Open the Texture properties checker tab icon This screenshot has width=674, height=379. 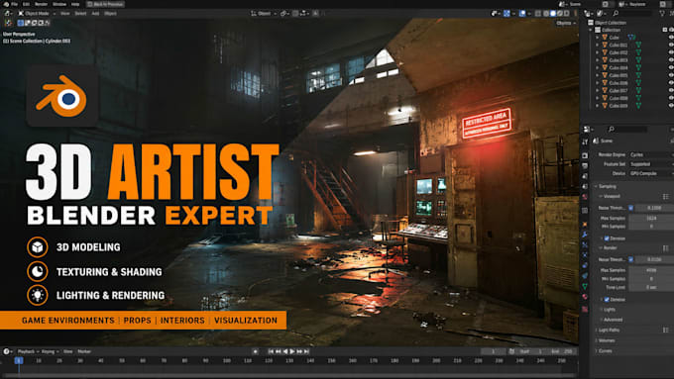click(585, 309)
